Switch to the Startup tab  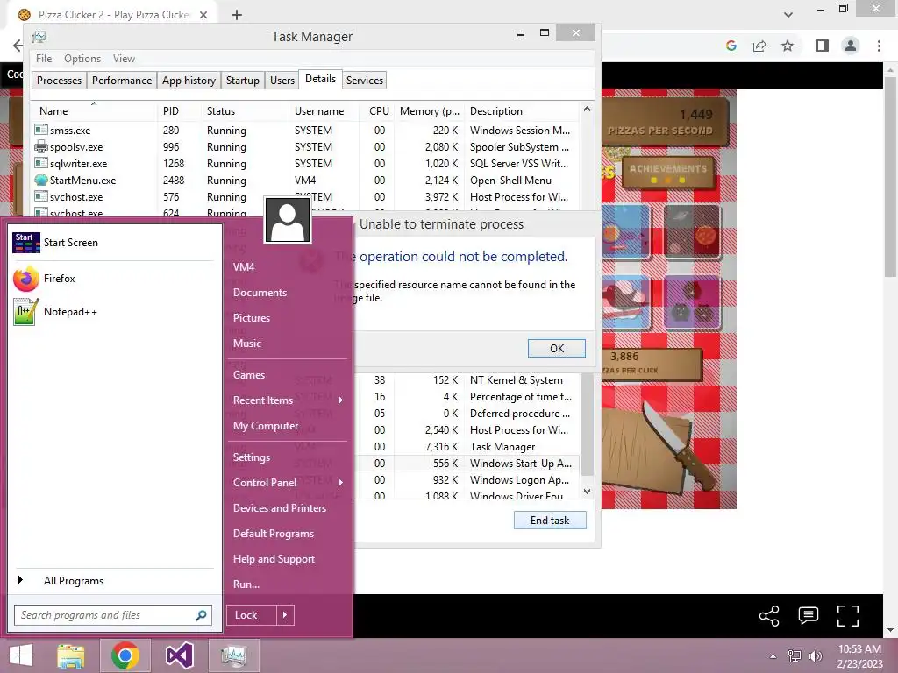coord(243,80)
